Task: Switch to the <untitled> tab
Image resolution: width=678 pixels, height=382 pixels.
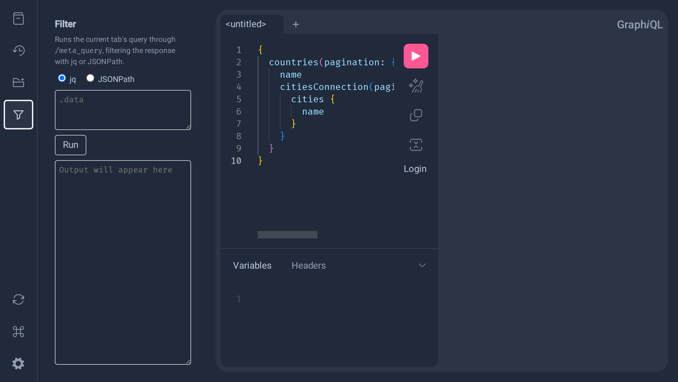Action: tap(246, 24)
